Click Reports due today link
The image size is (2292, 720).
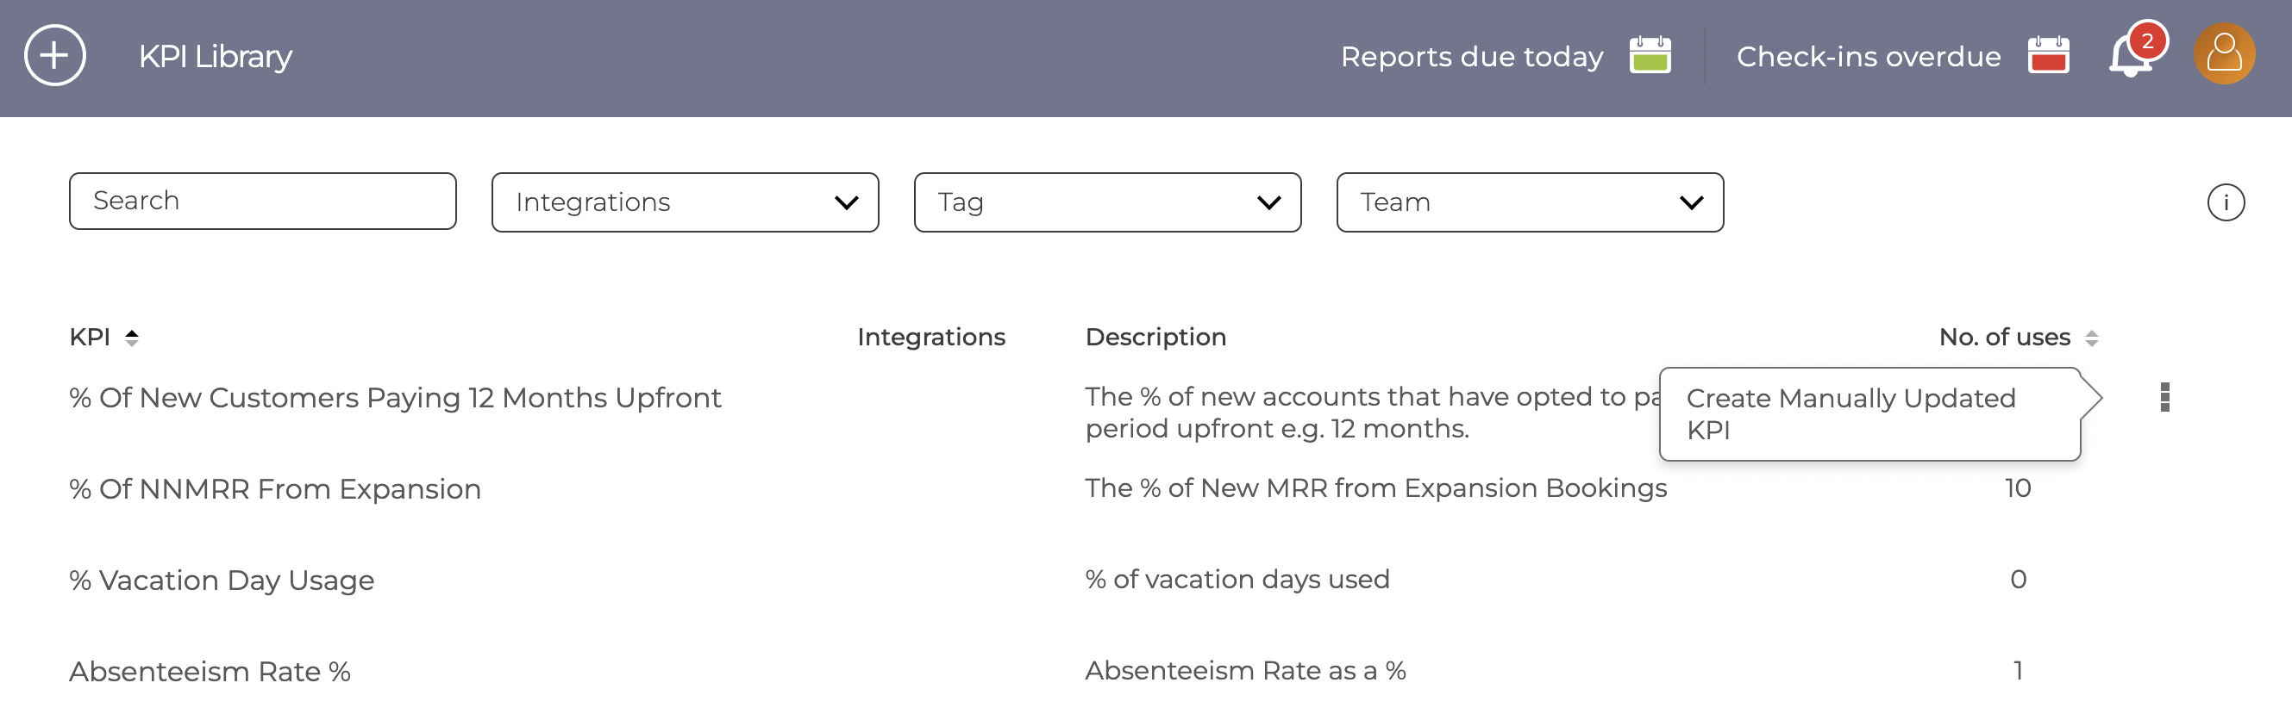(x=1472, y=56)
